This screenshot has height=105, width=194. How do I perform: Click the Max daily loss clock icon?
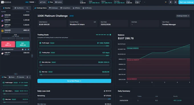pos(40,62)
